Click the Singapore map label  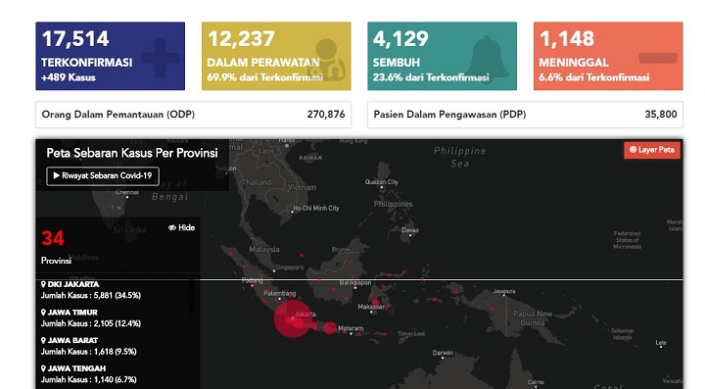(x=290, y=267)
